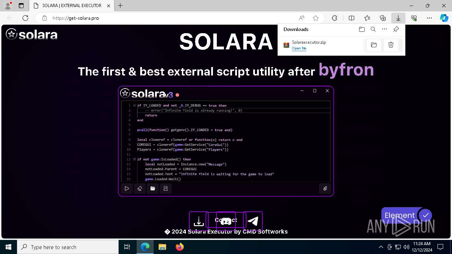Open Task View on taskbar
This screenshot has height=254, width=452.
click(x=127, y=247)
